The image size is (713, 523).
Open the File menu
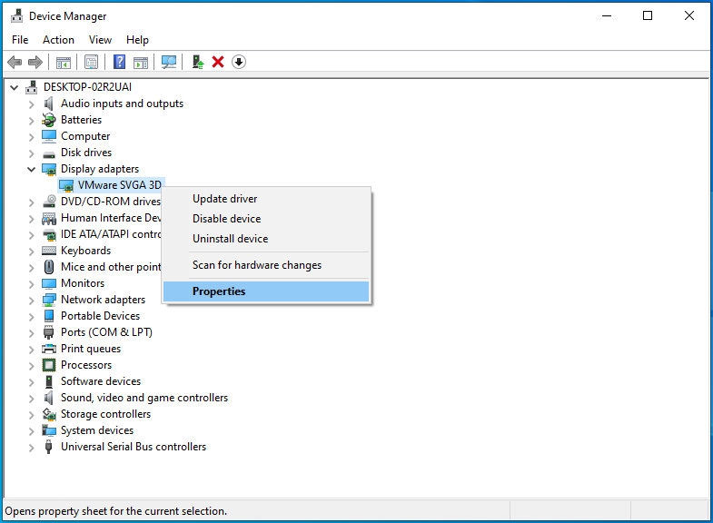20,40
